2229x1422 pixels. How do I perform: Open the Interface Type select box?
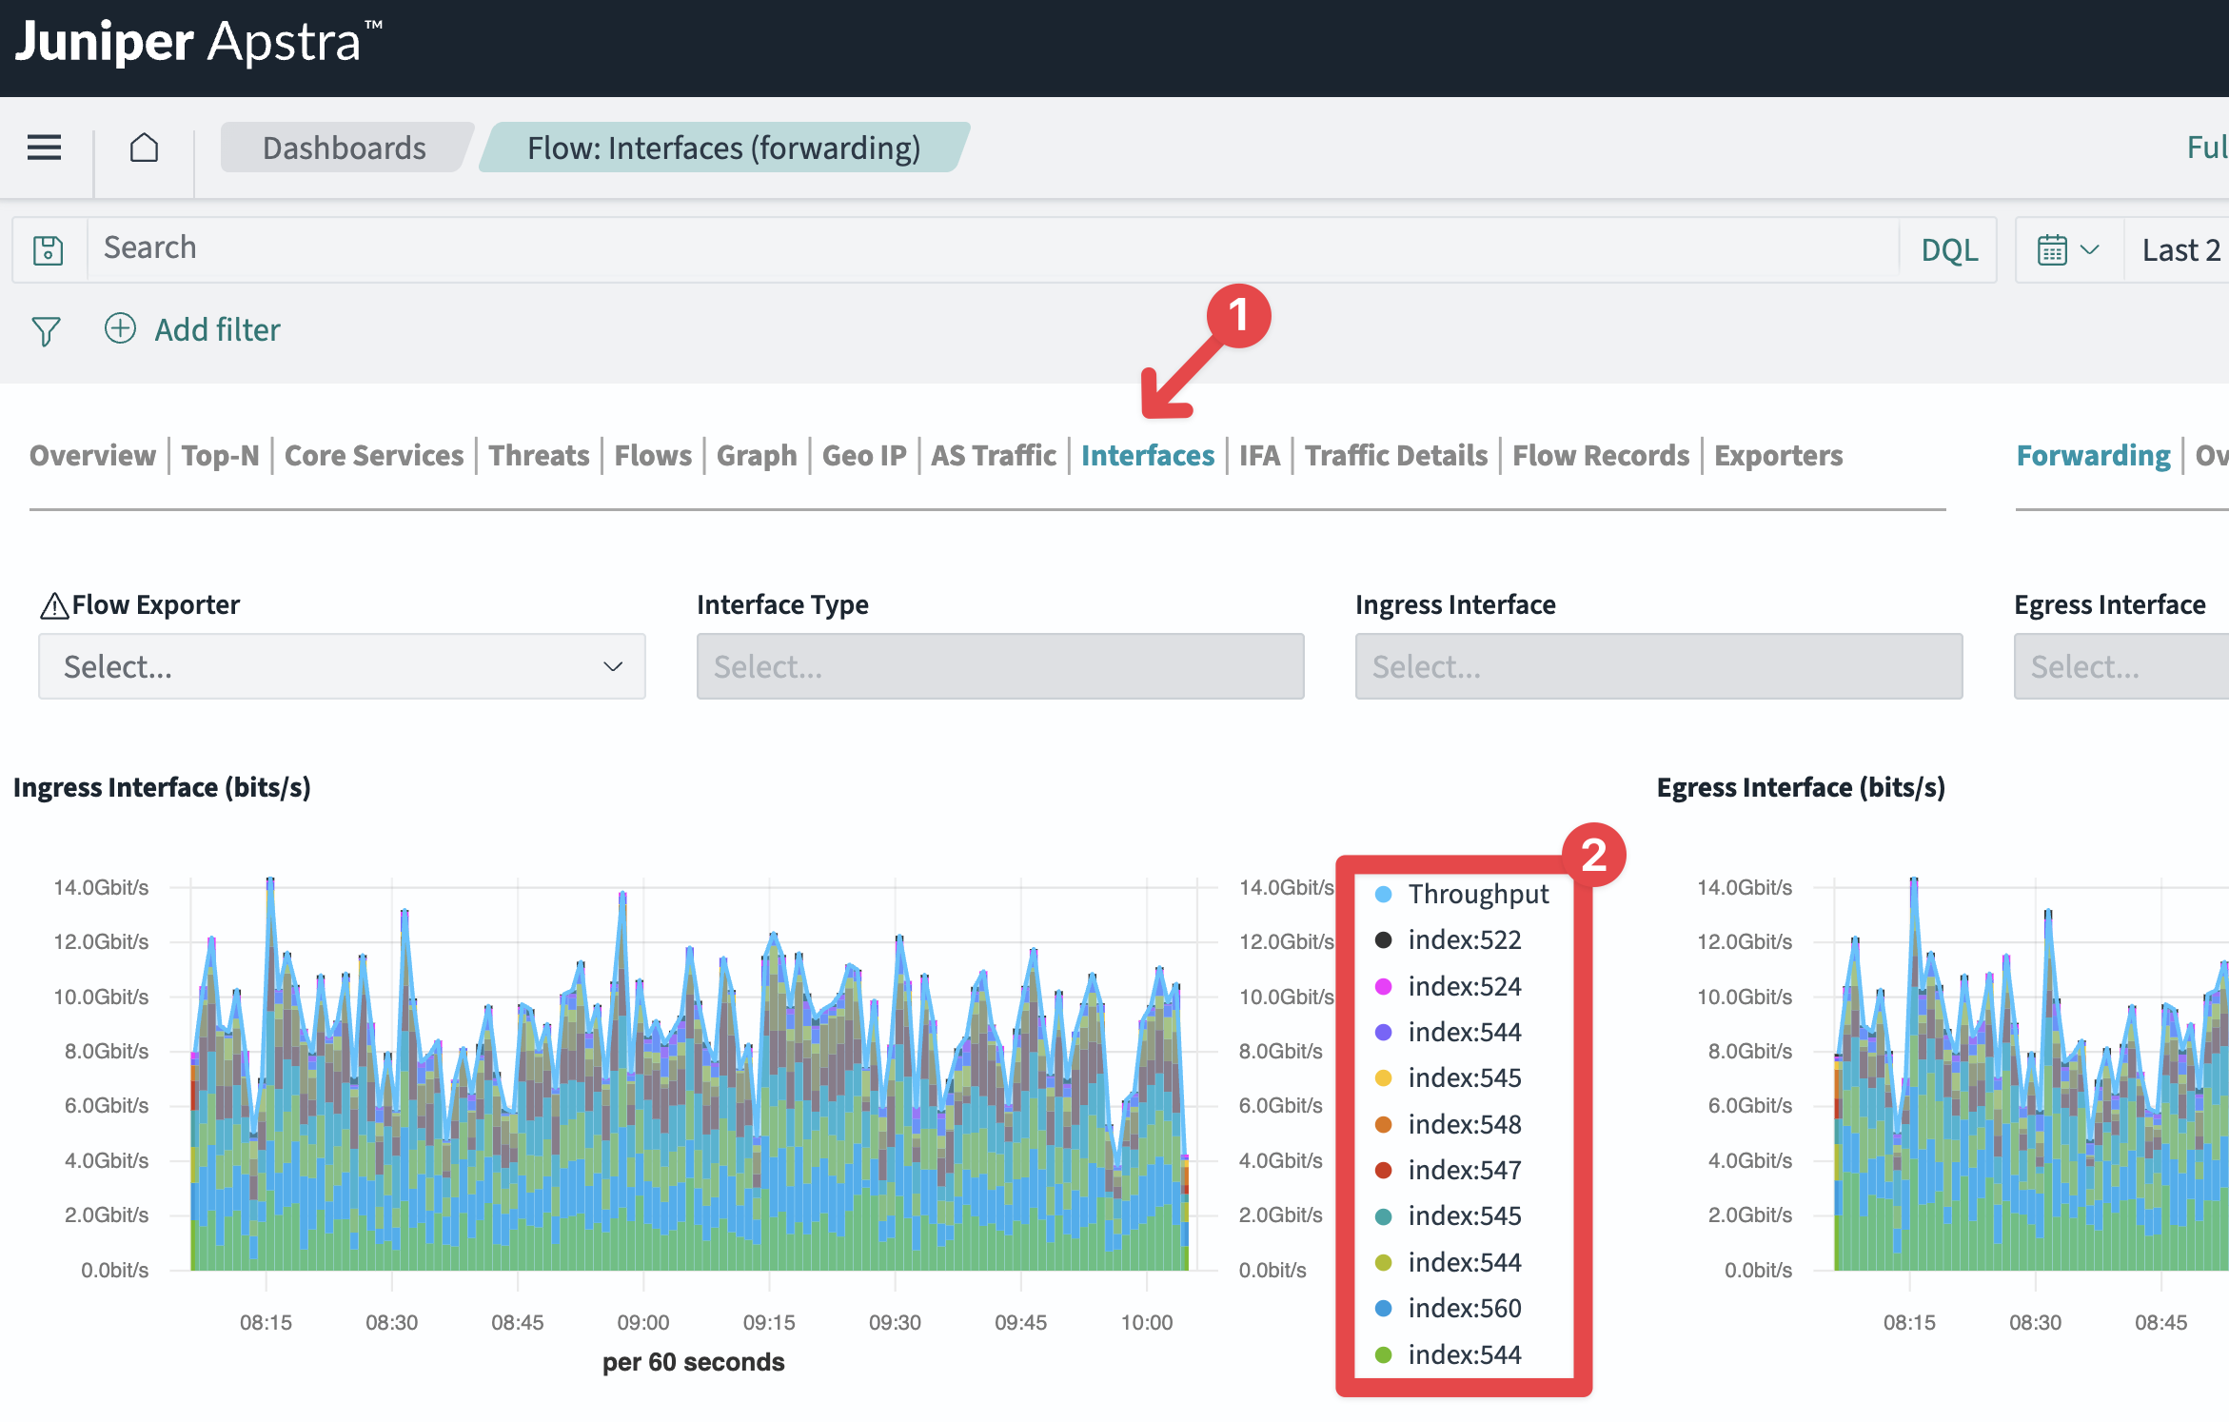click(x=1000, y=666)
